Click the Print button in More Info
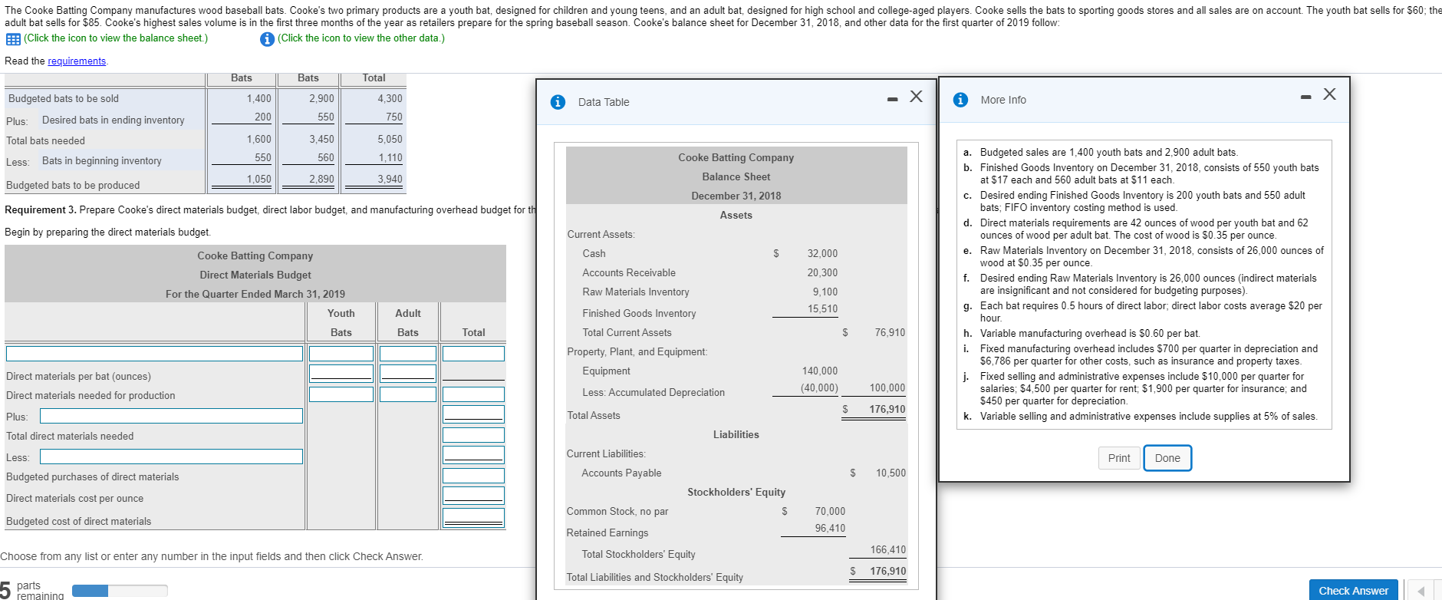 coord(1119,458)
